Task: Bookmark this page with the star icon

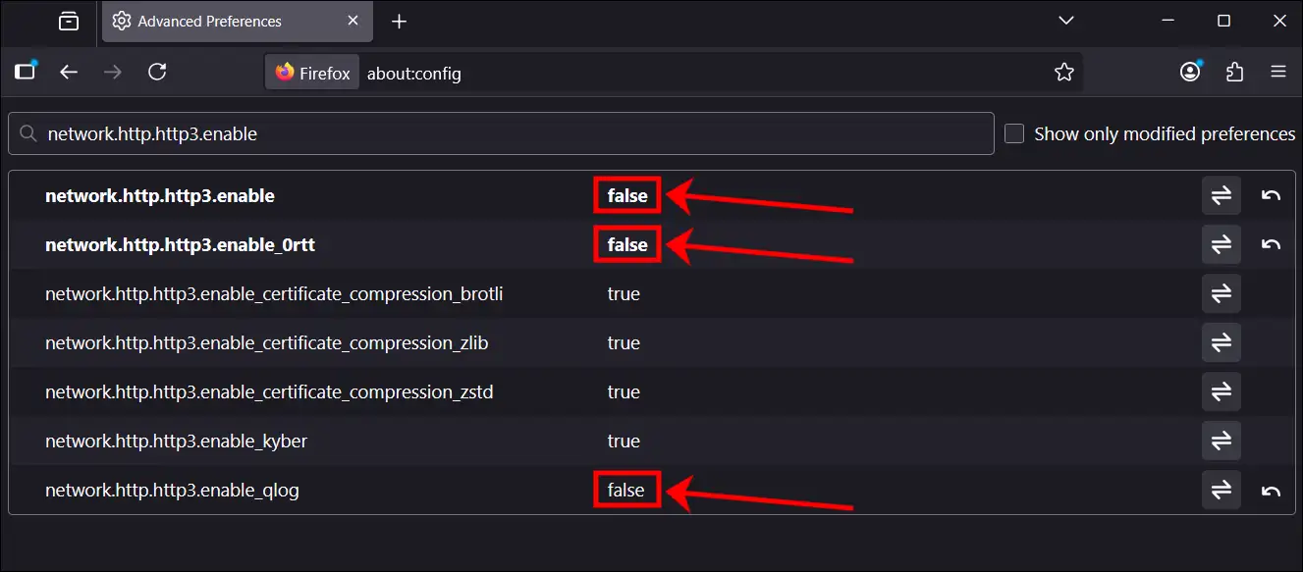Action: point(1063,73)
